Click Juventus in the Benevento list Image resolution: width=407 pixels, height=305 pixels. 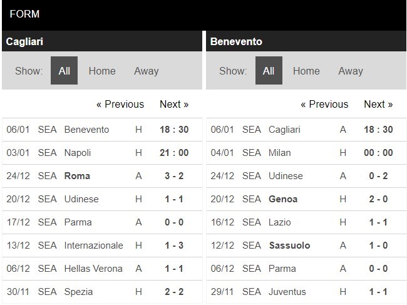(287, 292)
